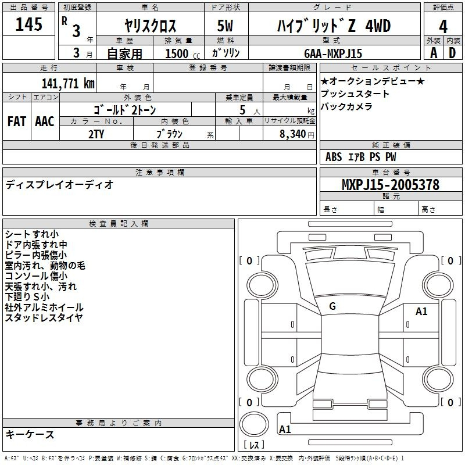The image size is (465, 465).
Task: Click mileage 141,771 km
Action: tap(68, 83)
